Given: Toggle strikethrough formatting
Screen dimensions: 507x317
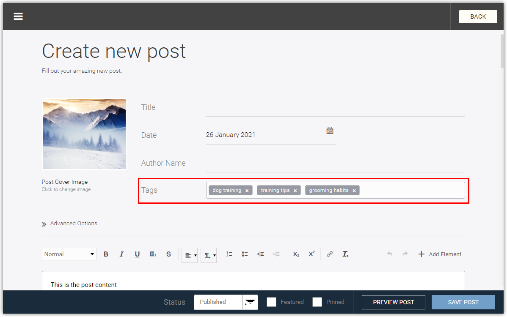Looking at the screenshot, I should (x=168, y=254).
